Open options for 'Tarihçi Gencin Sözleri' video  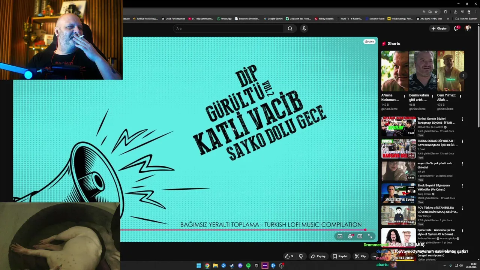pyautogui.click(x=462, y=119)
